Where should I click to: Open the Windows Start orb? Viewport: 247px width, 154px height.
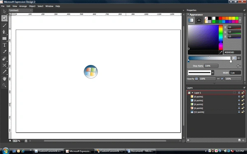click(6, 151)
